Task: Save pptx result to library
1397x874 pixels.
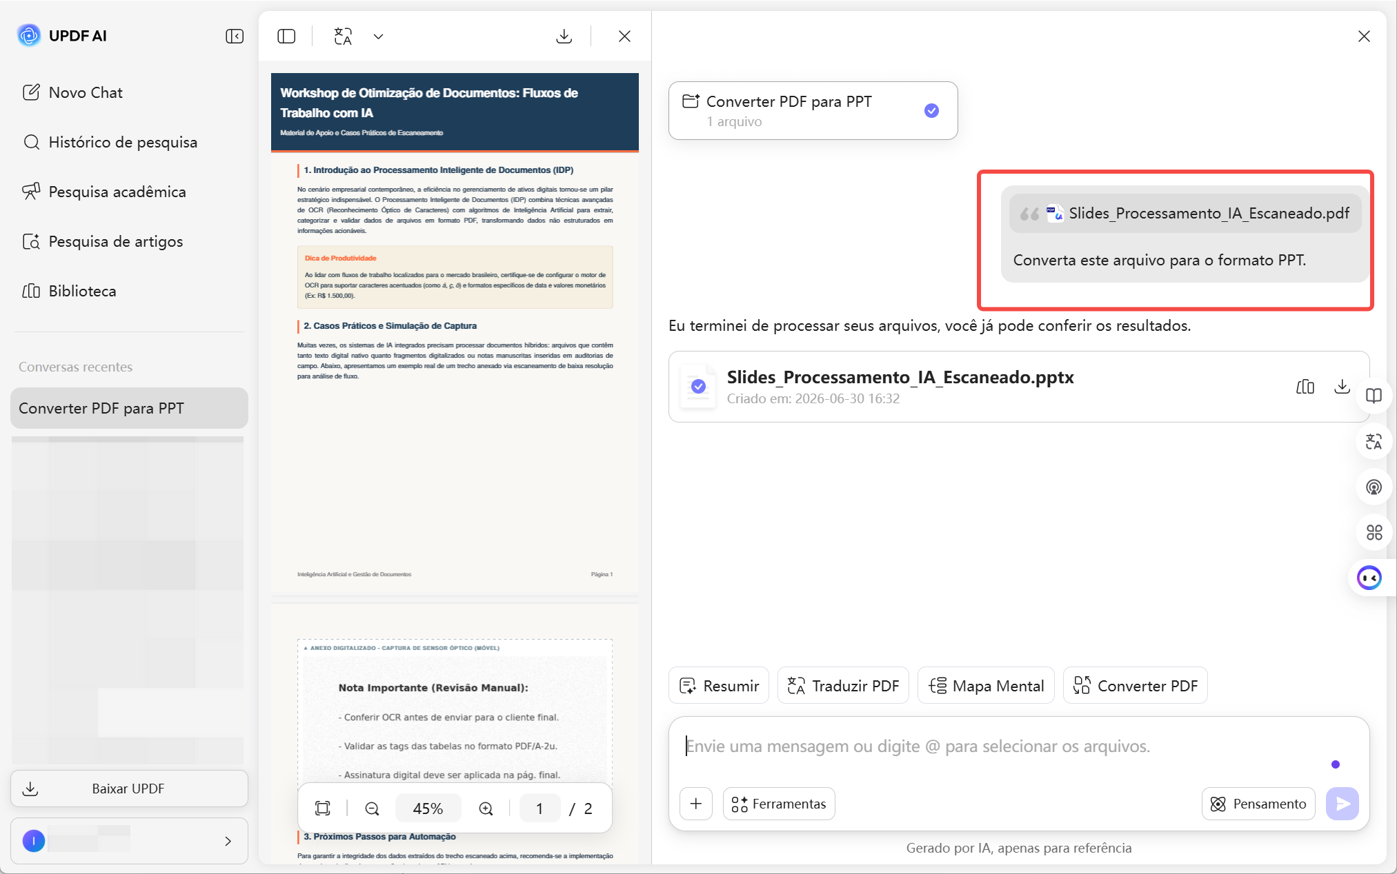Action: pyautogui.click(x=1305, y=387)
